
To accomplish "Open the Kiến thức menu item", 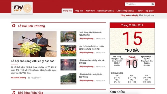I will (90, 11).
